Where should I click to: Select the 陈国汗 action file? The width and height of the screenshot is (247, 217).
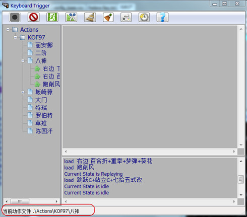pos(44,131)
